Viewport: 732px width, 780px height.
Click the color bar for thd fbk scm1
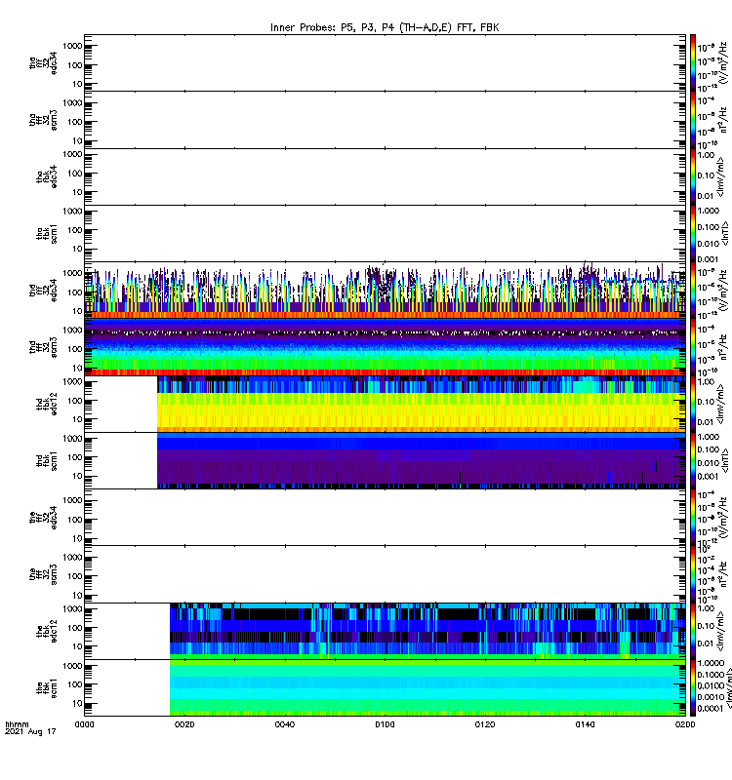tap(693, 460)
